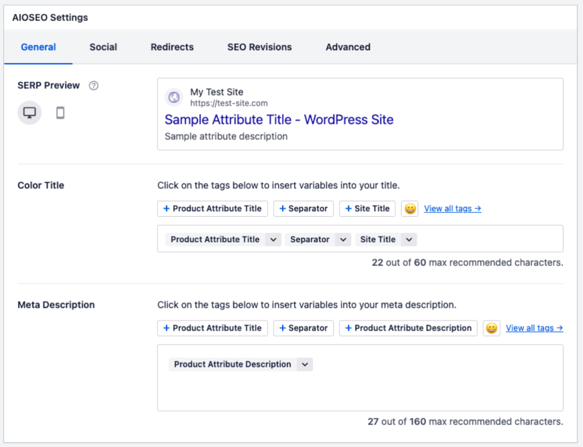Expand Site Title tag dropdown
This screenshot has height=447, width=583.
coord(409,240)
